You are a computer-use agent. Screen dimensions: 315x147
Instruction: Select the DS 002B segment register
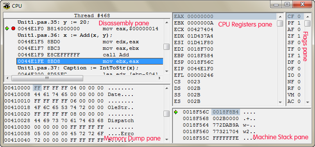click(187, 88)
